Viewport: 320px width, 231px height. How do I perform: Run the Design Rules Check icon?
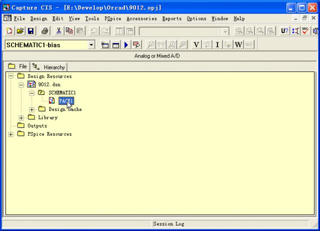[x=305, y=31]
